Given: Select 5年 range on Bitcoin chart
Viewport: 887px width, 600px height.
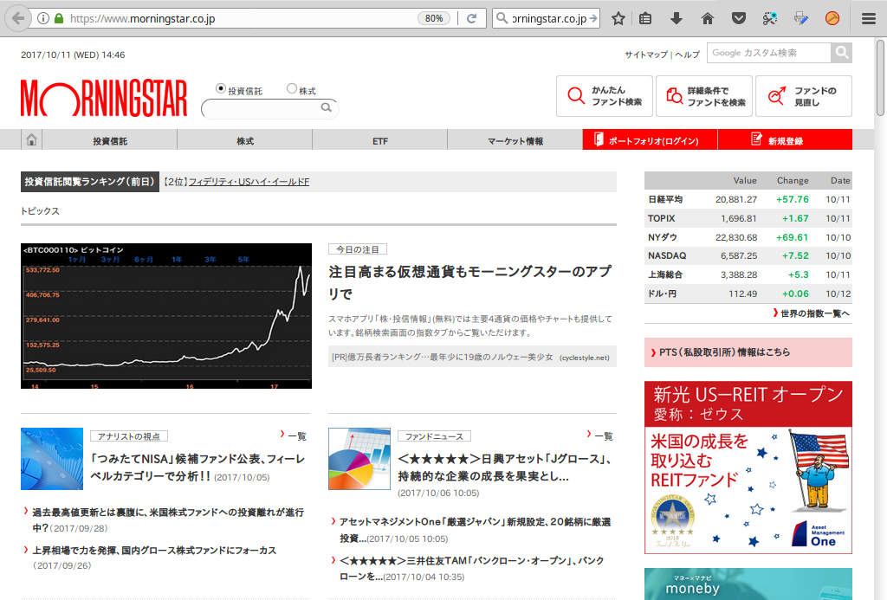Looking at the screenshot, I should (x=243, y=260).
